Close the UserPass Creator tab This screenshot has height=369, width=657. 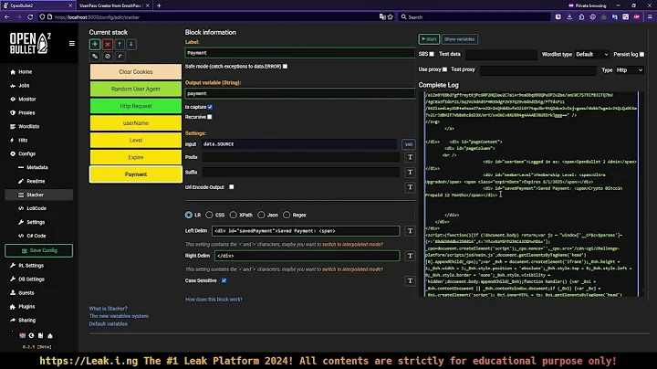coord(147,5)
